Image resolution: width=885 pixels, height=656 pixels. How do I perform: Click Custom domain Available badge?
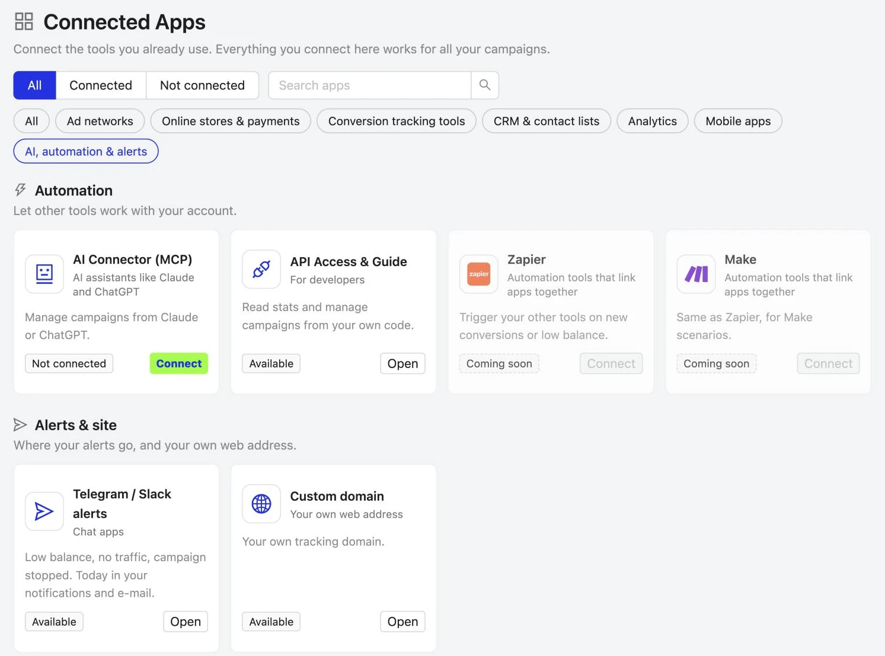[271, 622]
